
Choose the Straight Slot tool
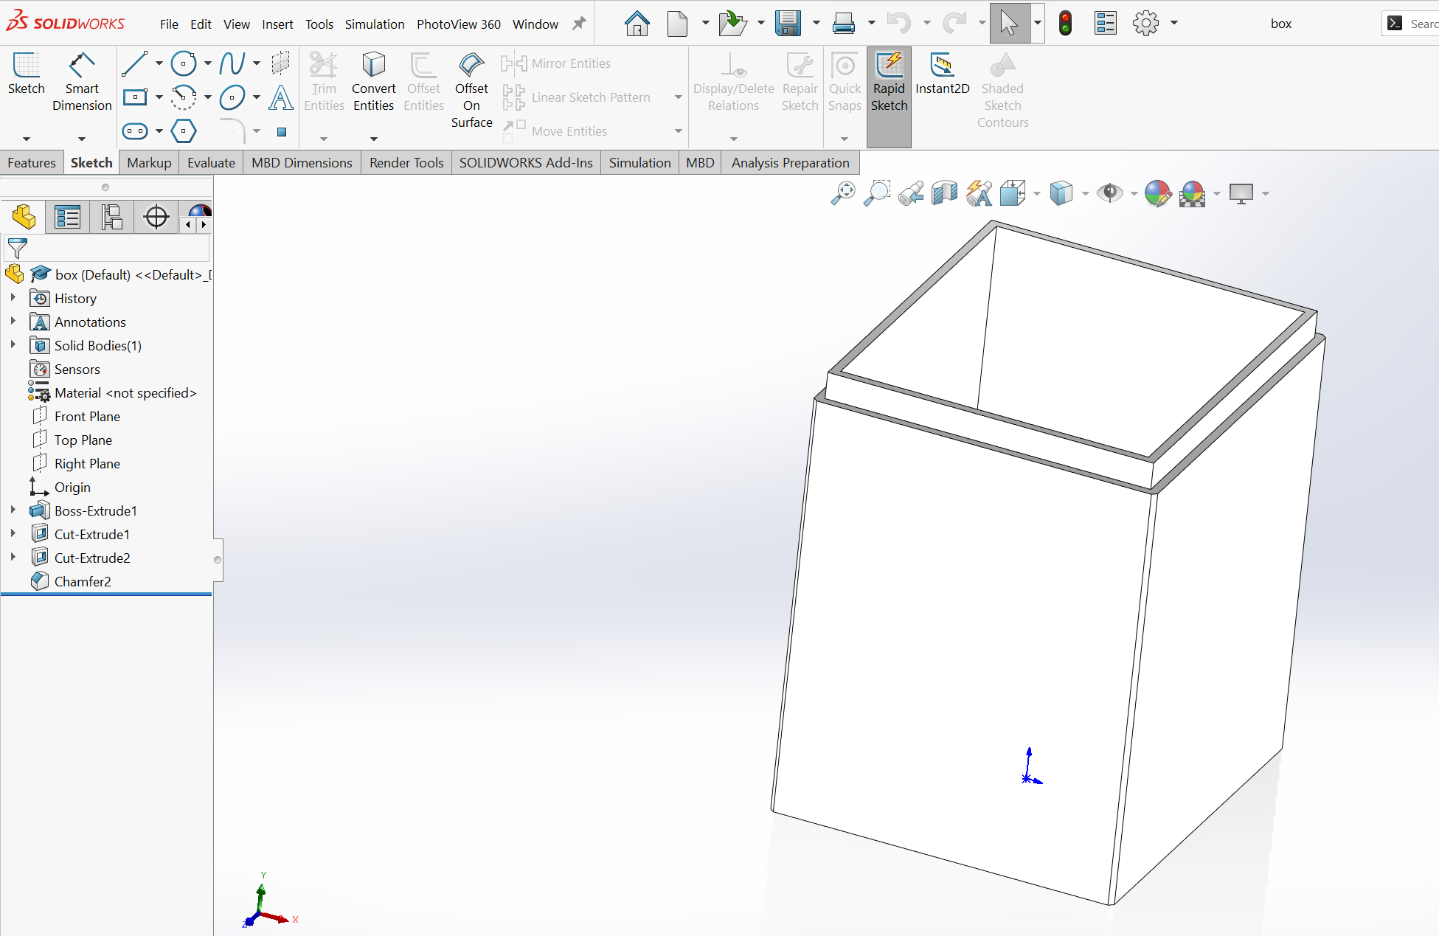(x=135, y=131)
